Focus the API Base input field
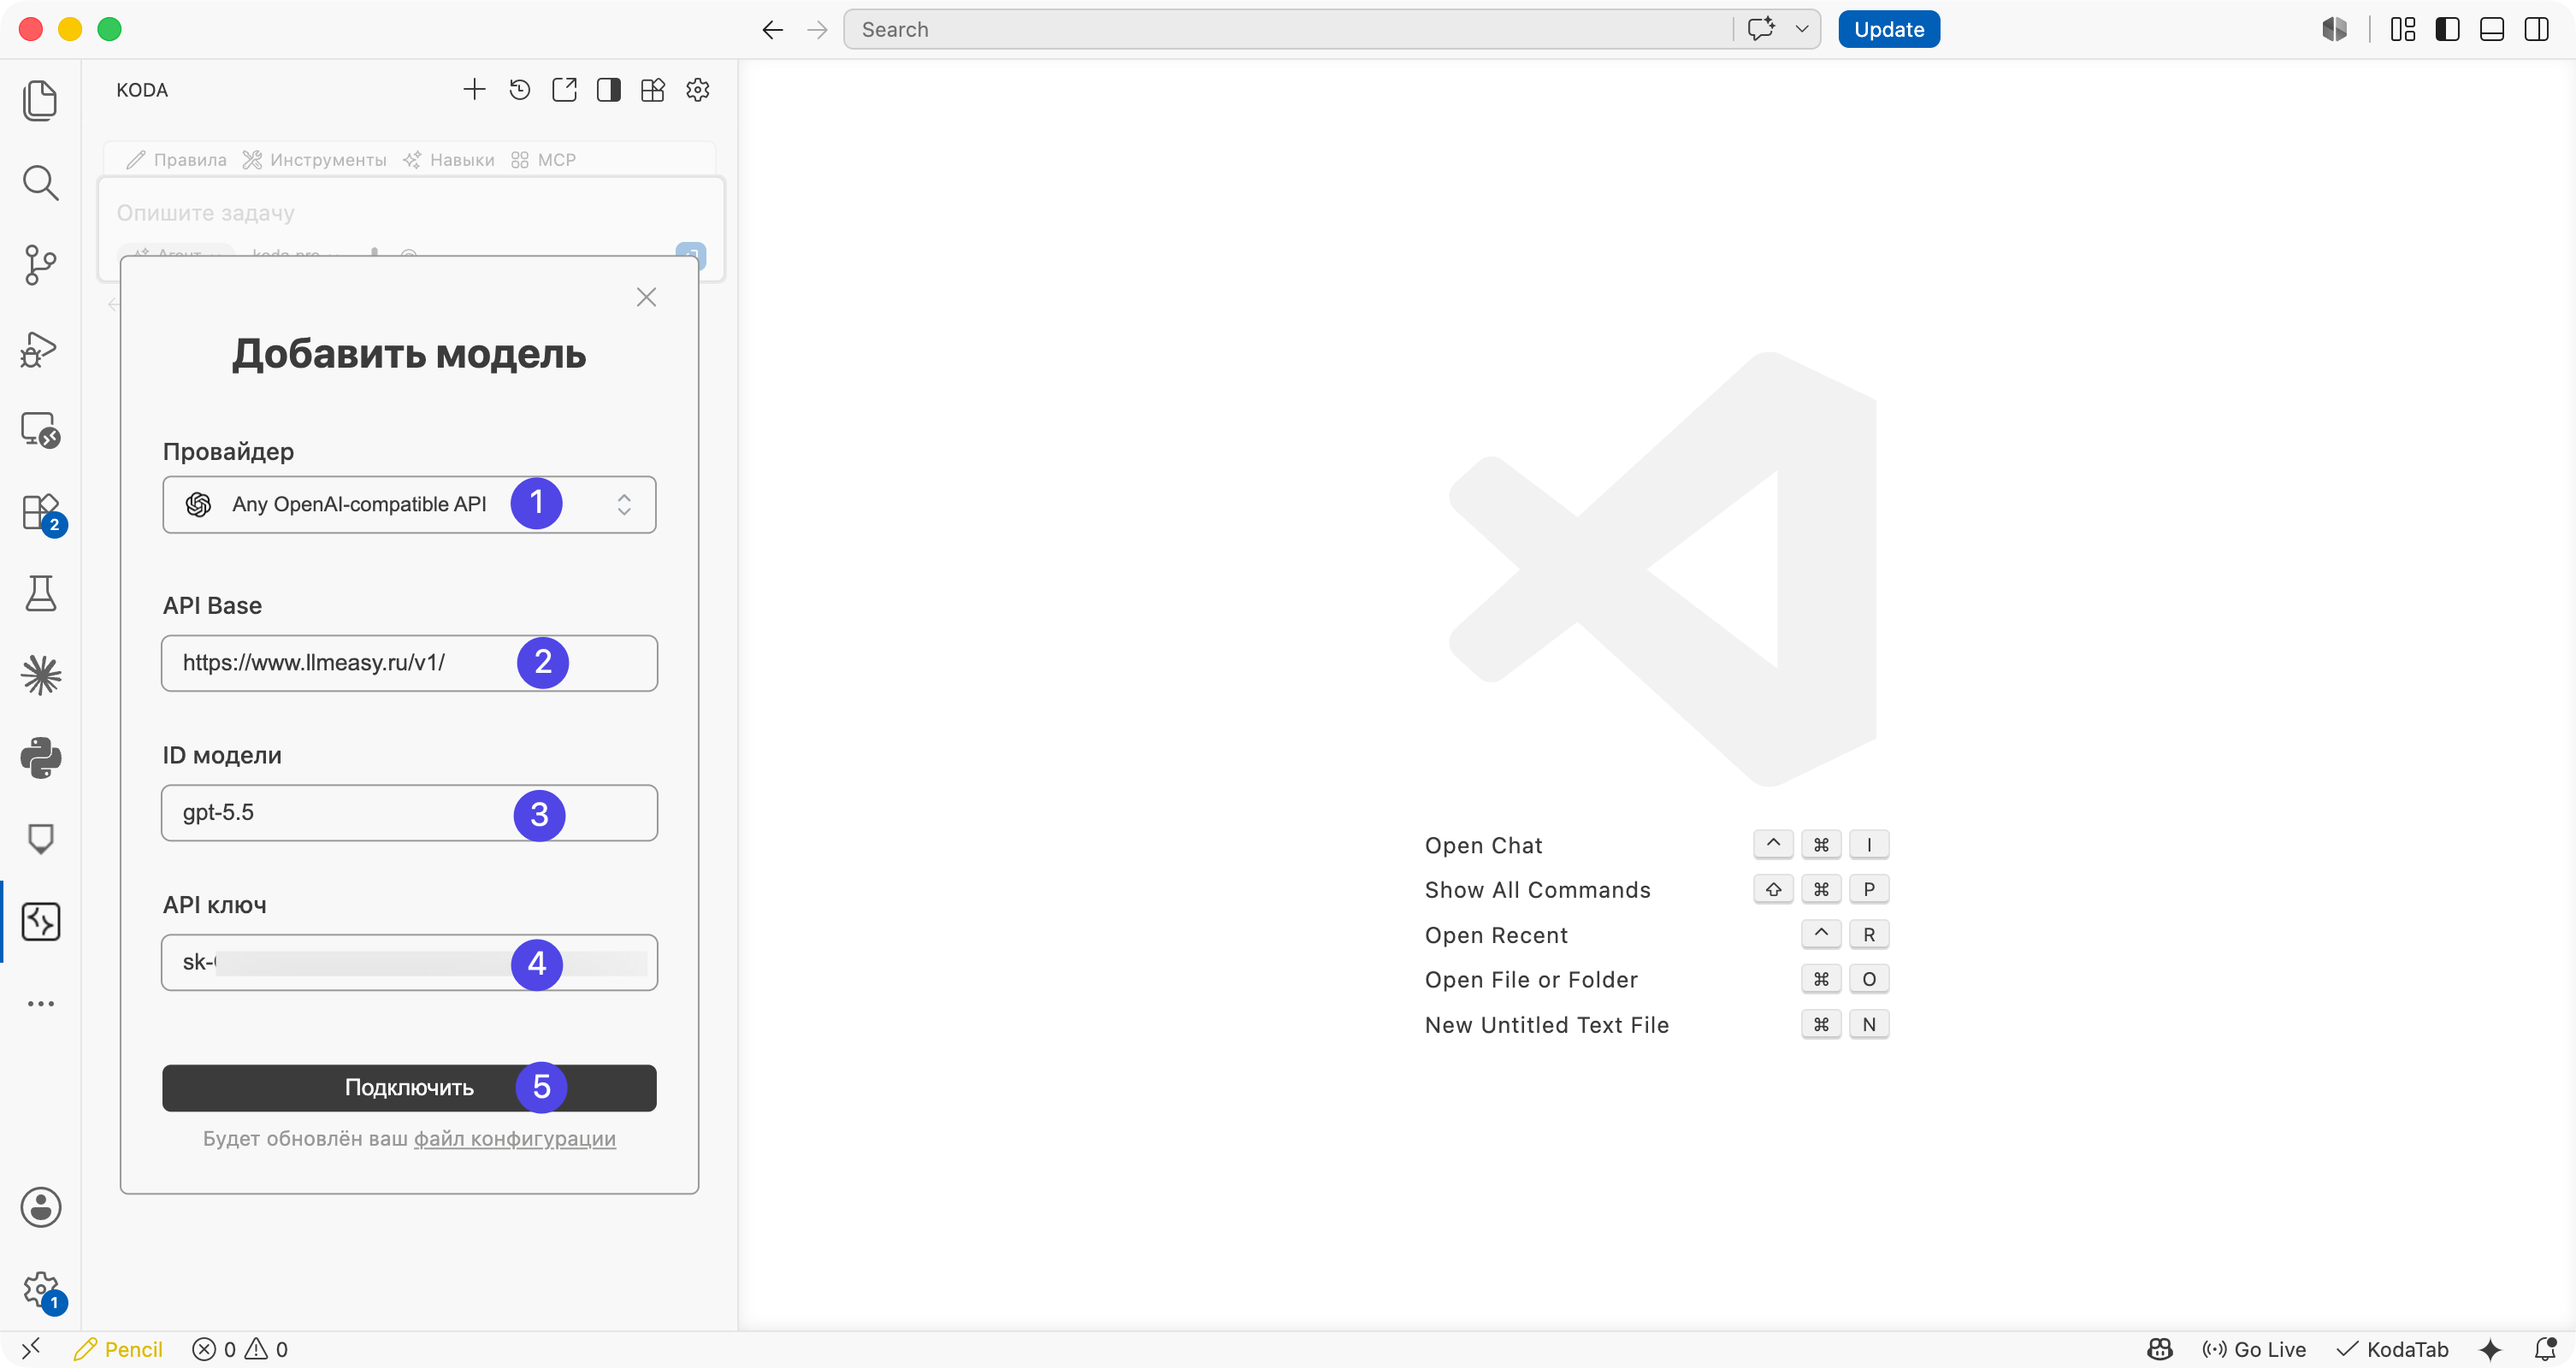This screenshot has width=2576, height=1368. [x=409, y=663]
